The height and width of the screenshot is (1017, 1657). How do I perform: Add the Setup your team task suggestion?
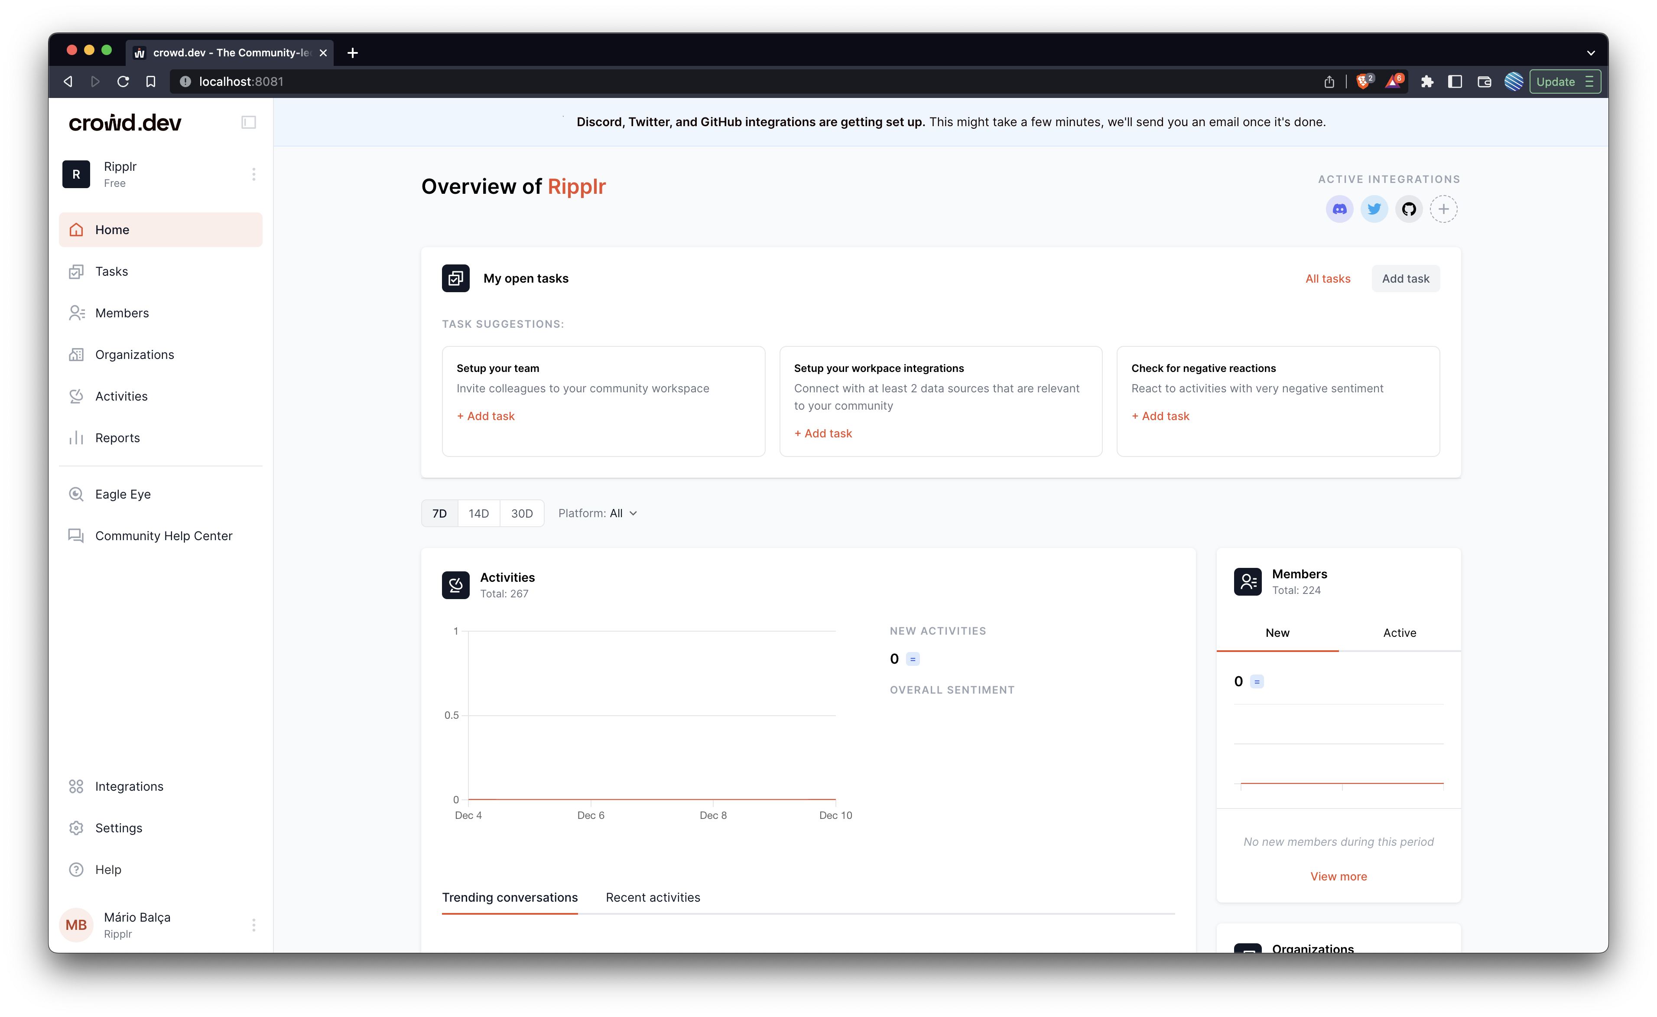[x=486, y=416]
